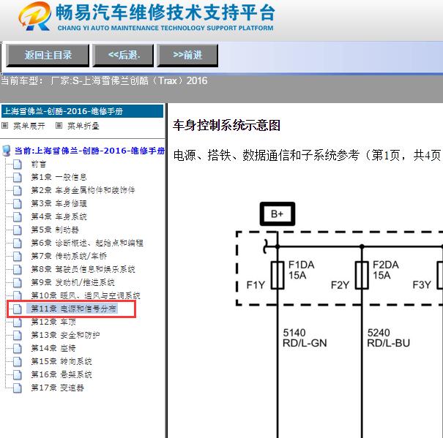The image size is (443, 438).
Task: Select 第6章 诊断概述、起始点和编程
Action: point(86,243)
